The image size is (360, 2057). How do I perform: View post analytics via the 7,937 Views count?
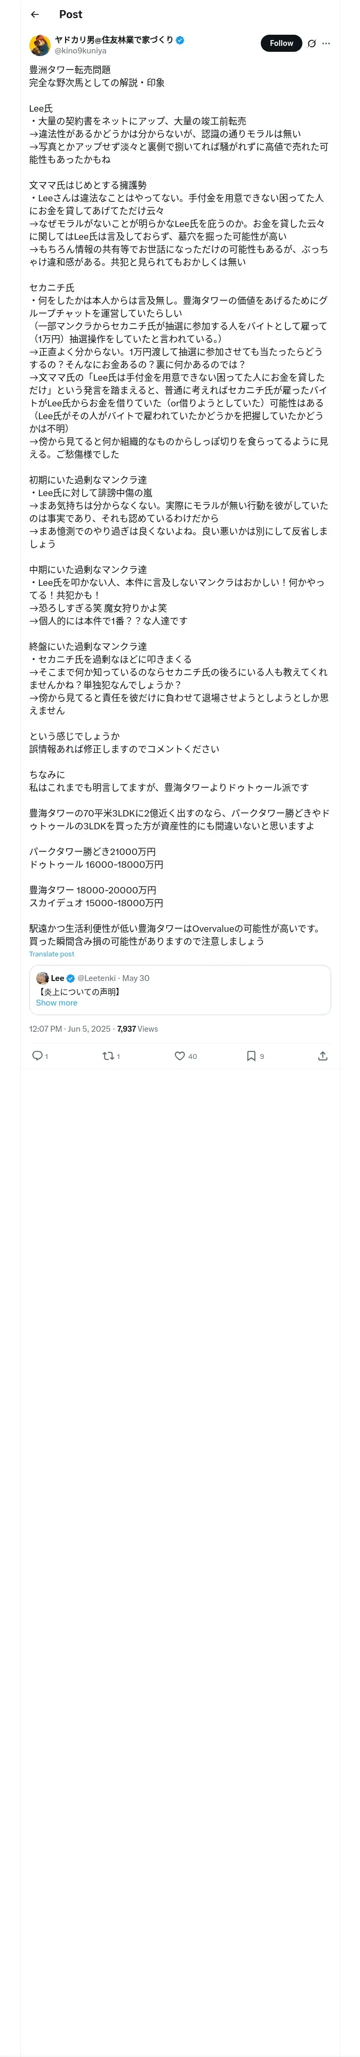click(137, 1028)
